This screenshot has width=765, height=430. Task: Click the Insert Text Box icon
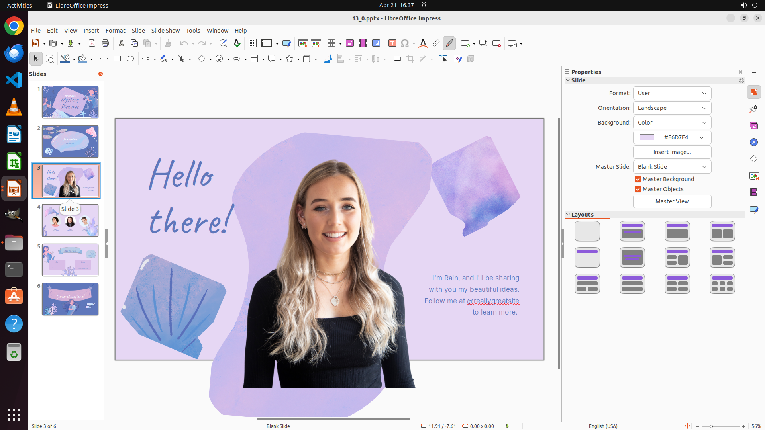[x=392, y=43]
